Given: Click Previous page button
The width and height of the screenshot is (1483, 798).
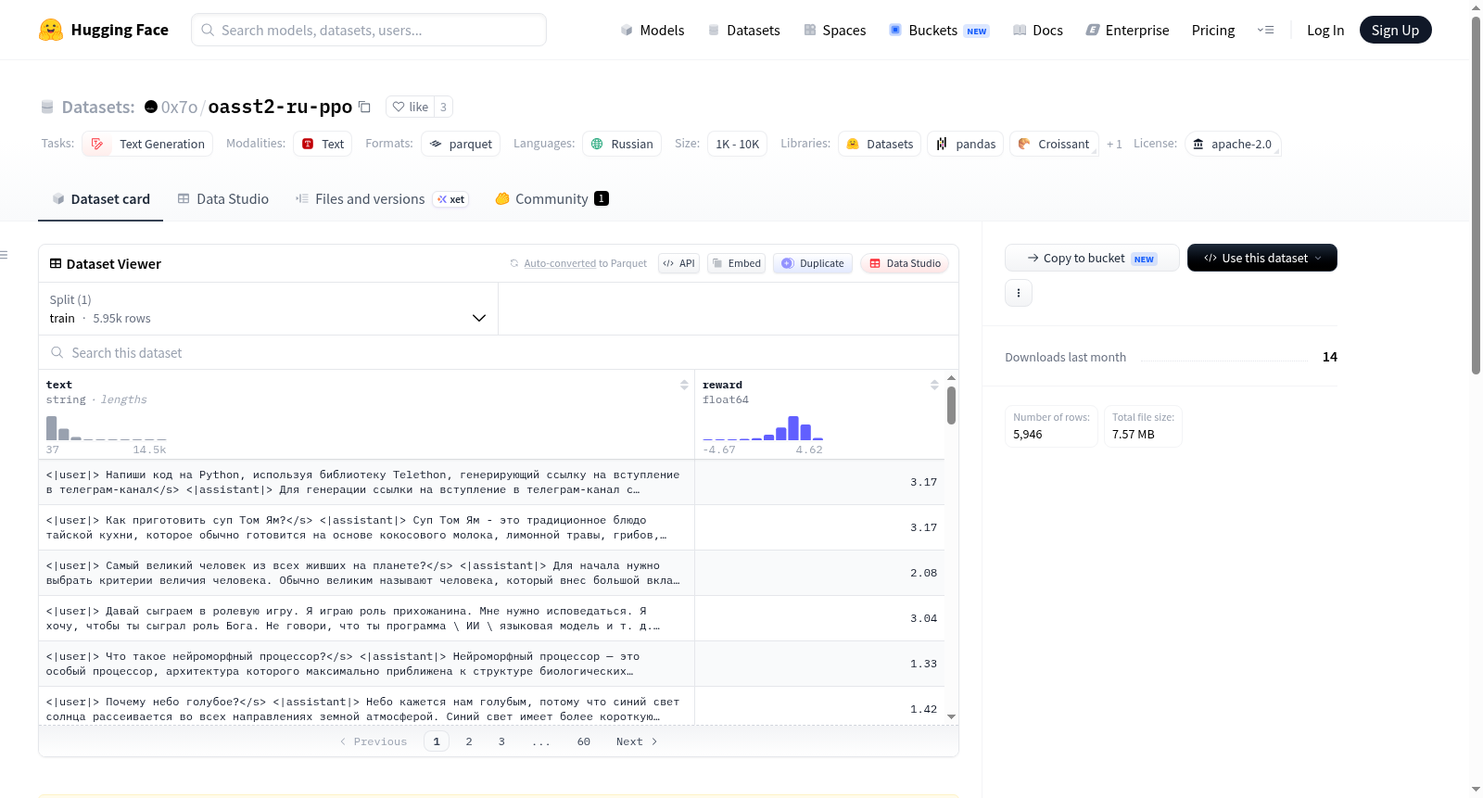Looking at the screenshot, I should pos(374,741).
